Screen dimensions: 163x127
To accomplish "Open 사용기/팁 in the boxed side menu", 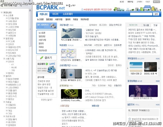I will point(42,40).
